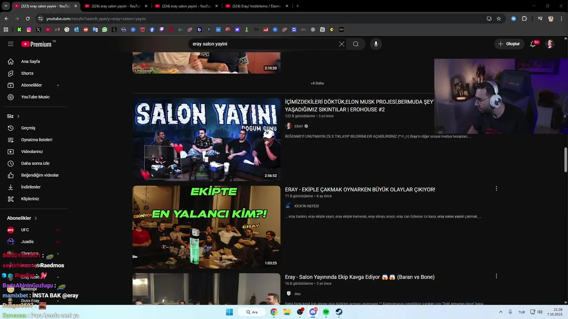Image resolution: width=568 pixels, height=319 pixels.
Task: Bookmark this page with star icon
Action: click(x=499, y=19)
